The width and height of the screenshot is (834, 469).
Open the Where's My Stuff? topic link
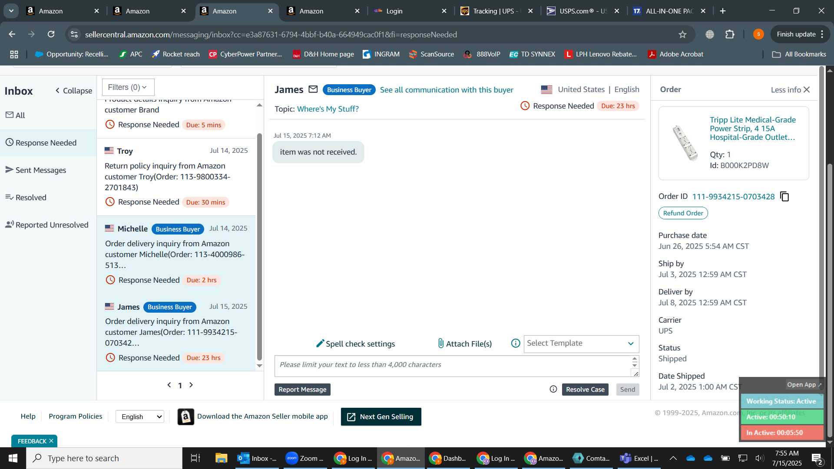tap(328, 109)
